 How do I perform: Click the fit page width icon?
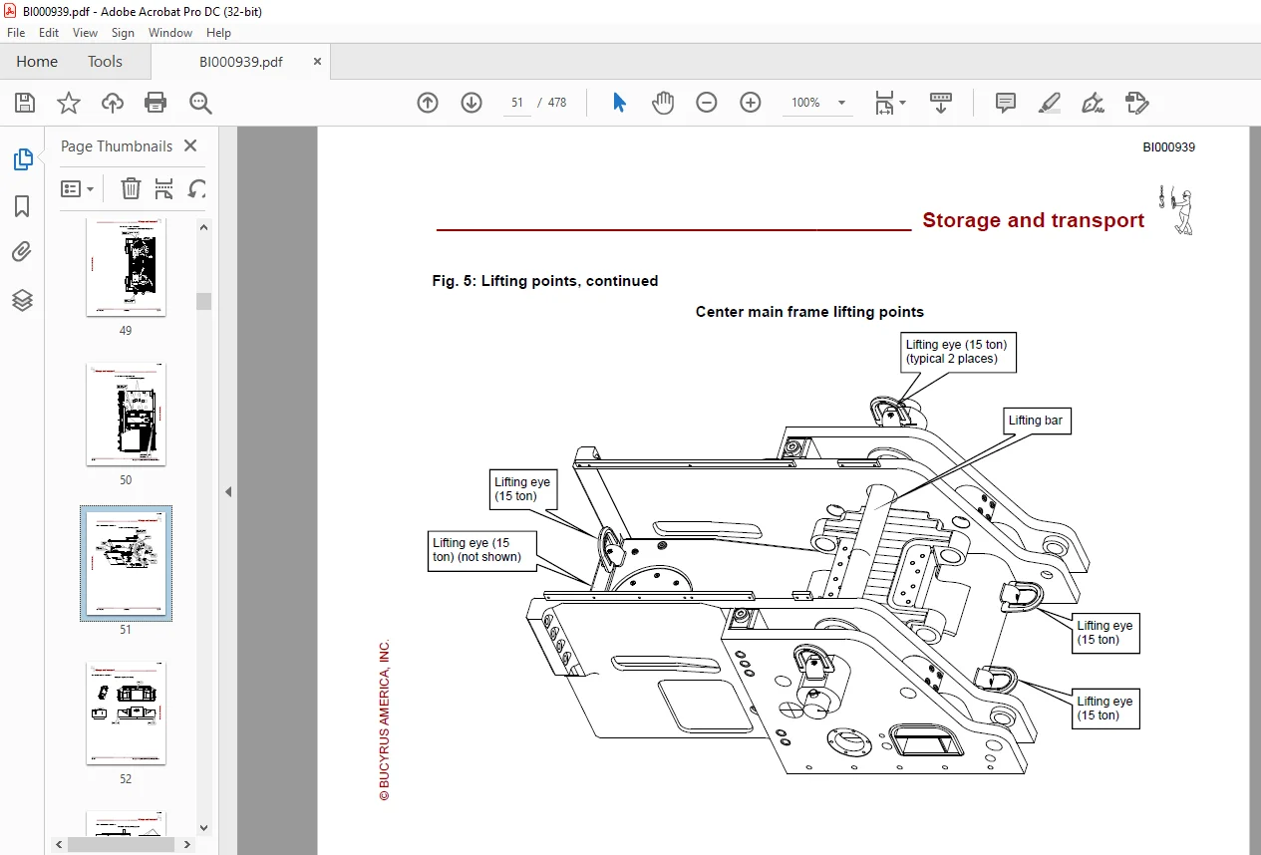[x=884, y=103]
